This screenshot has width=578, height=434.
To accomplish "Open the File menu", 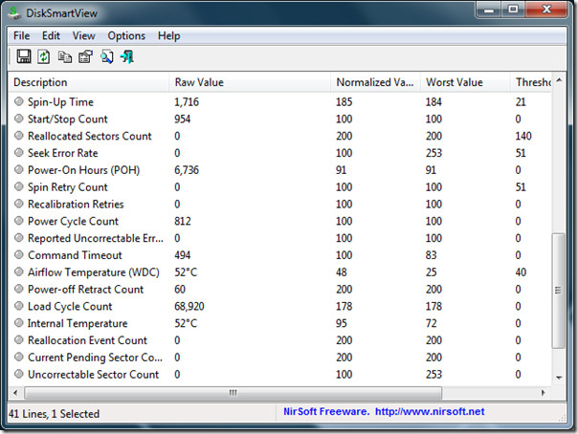I will pyautogui.click(x=21, y=35).
